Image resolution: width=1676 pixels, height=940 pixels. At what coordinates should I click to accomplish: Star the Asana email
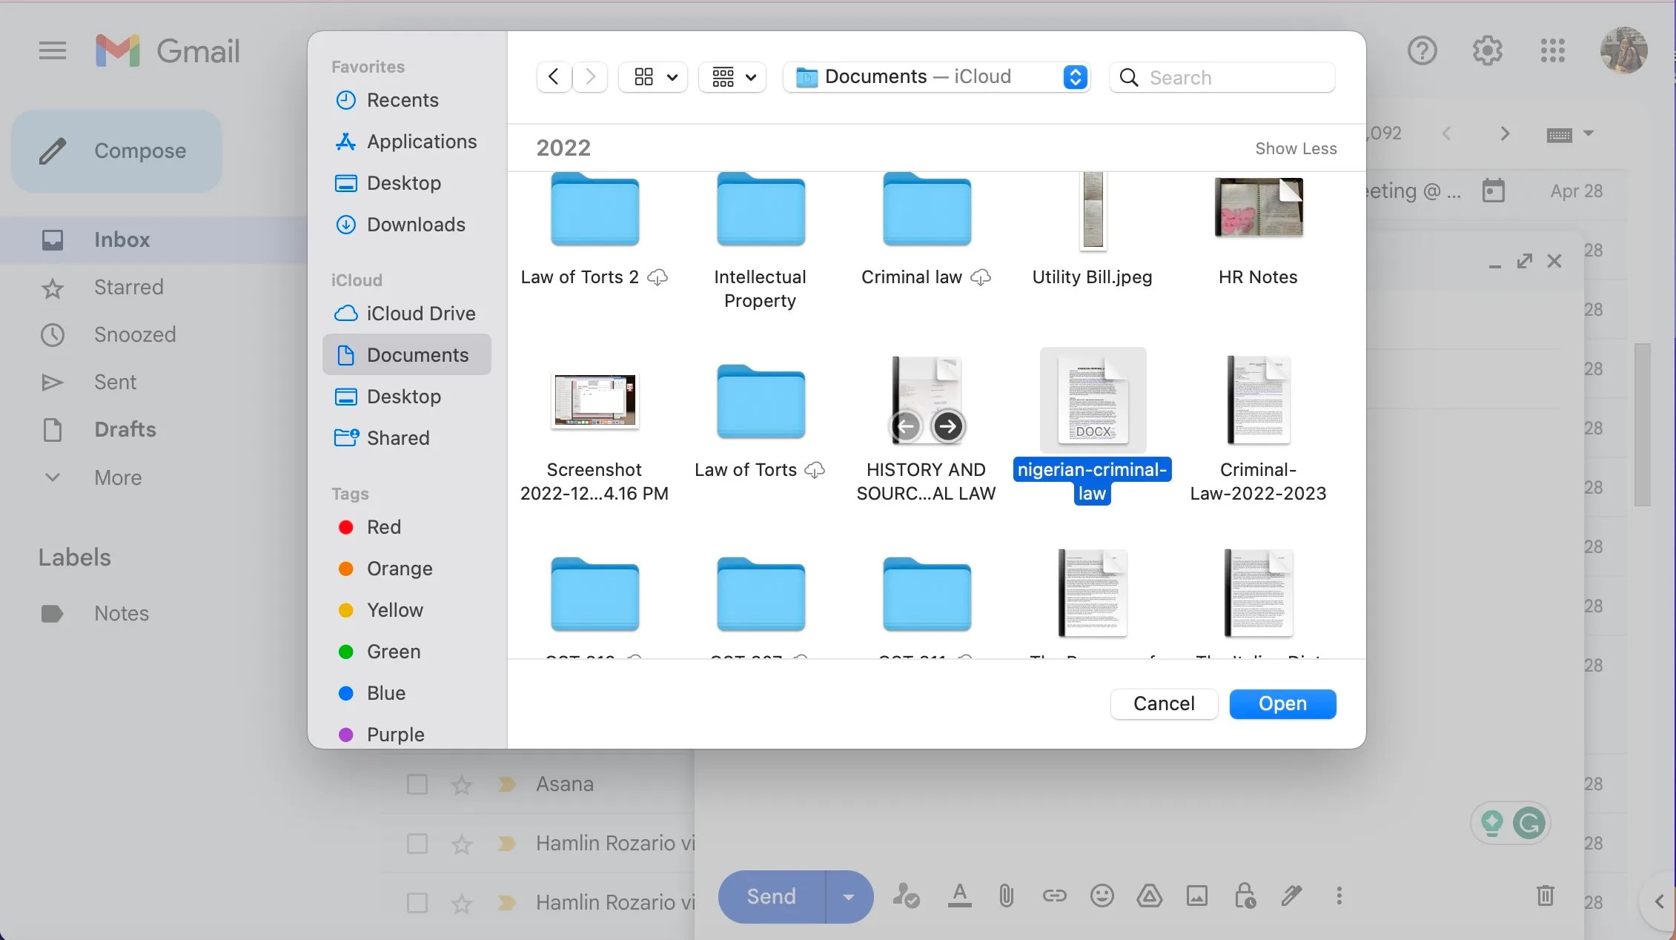pos(461,784)
